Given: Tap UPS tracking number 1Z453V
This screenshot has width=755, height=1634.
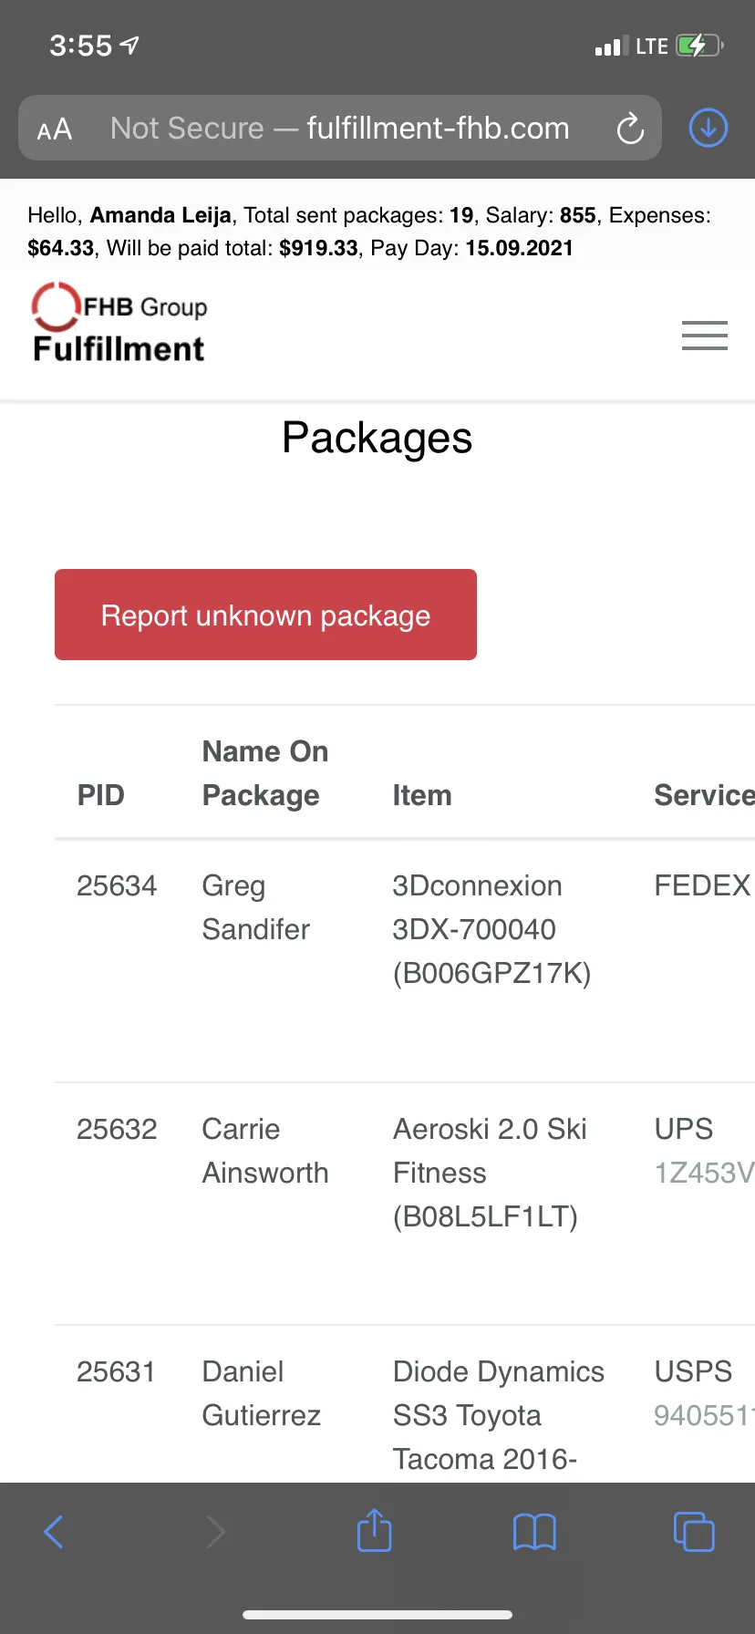Looking at the screenshot, I should point(704,1173).
